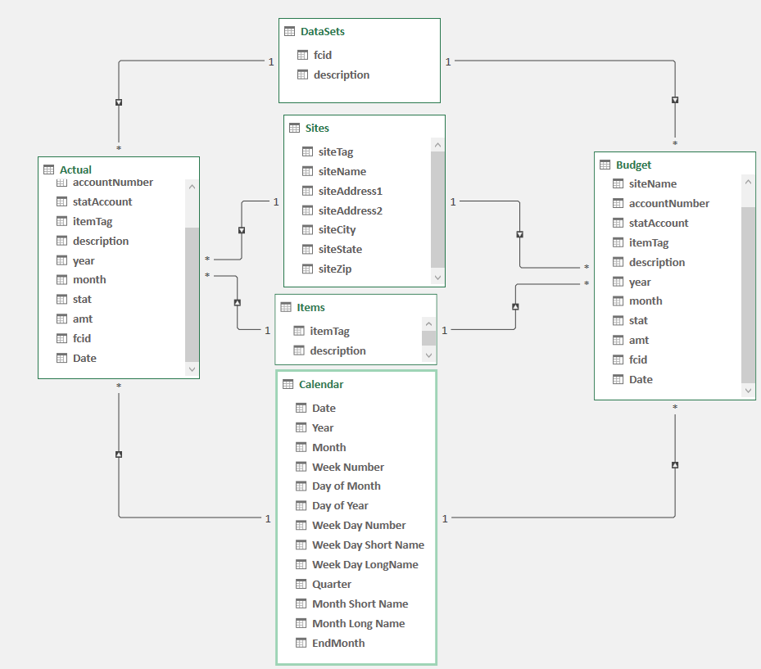Screen dimensions: 761x669
Task: Select itemTag field in Budget table
Action: point(649,242)
